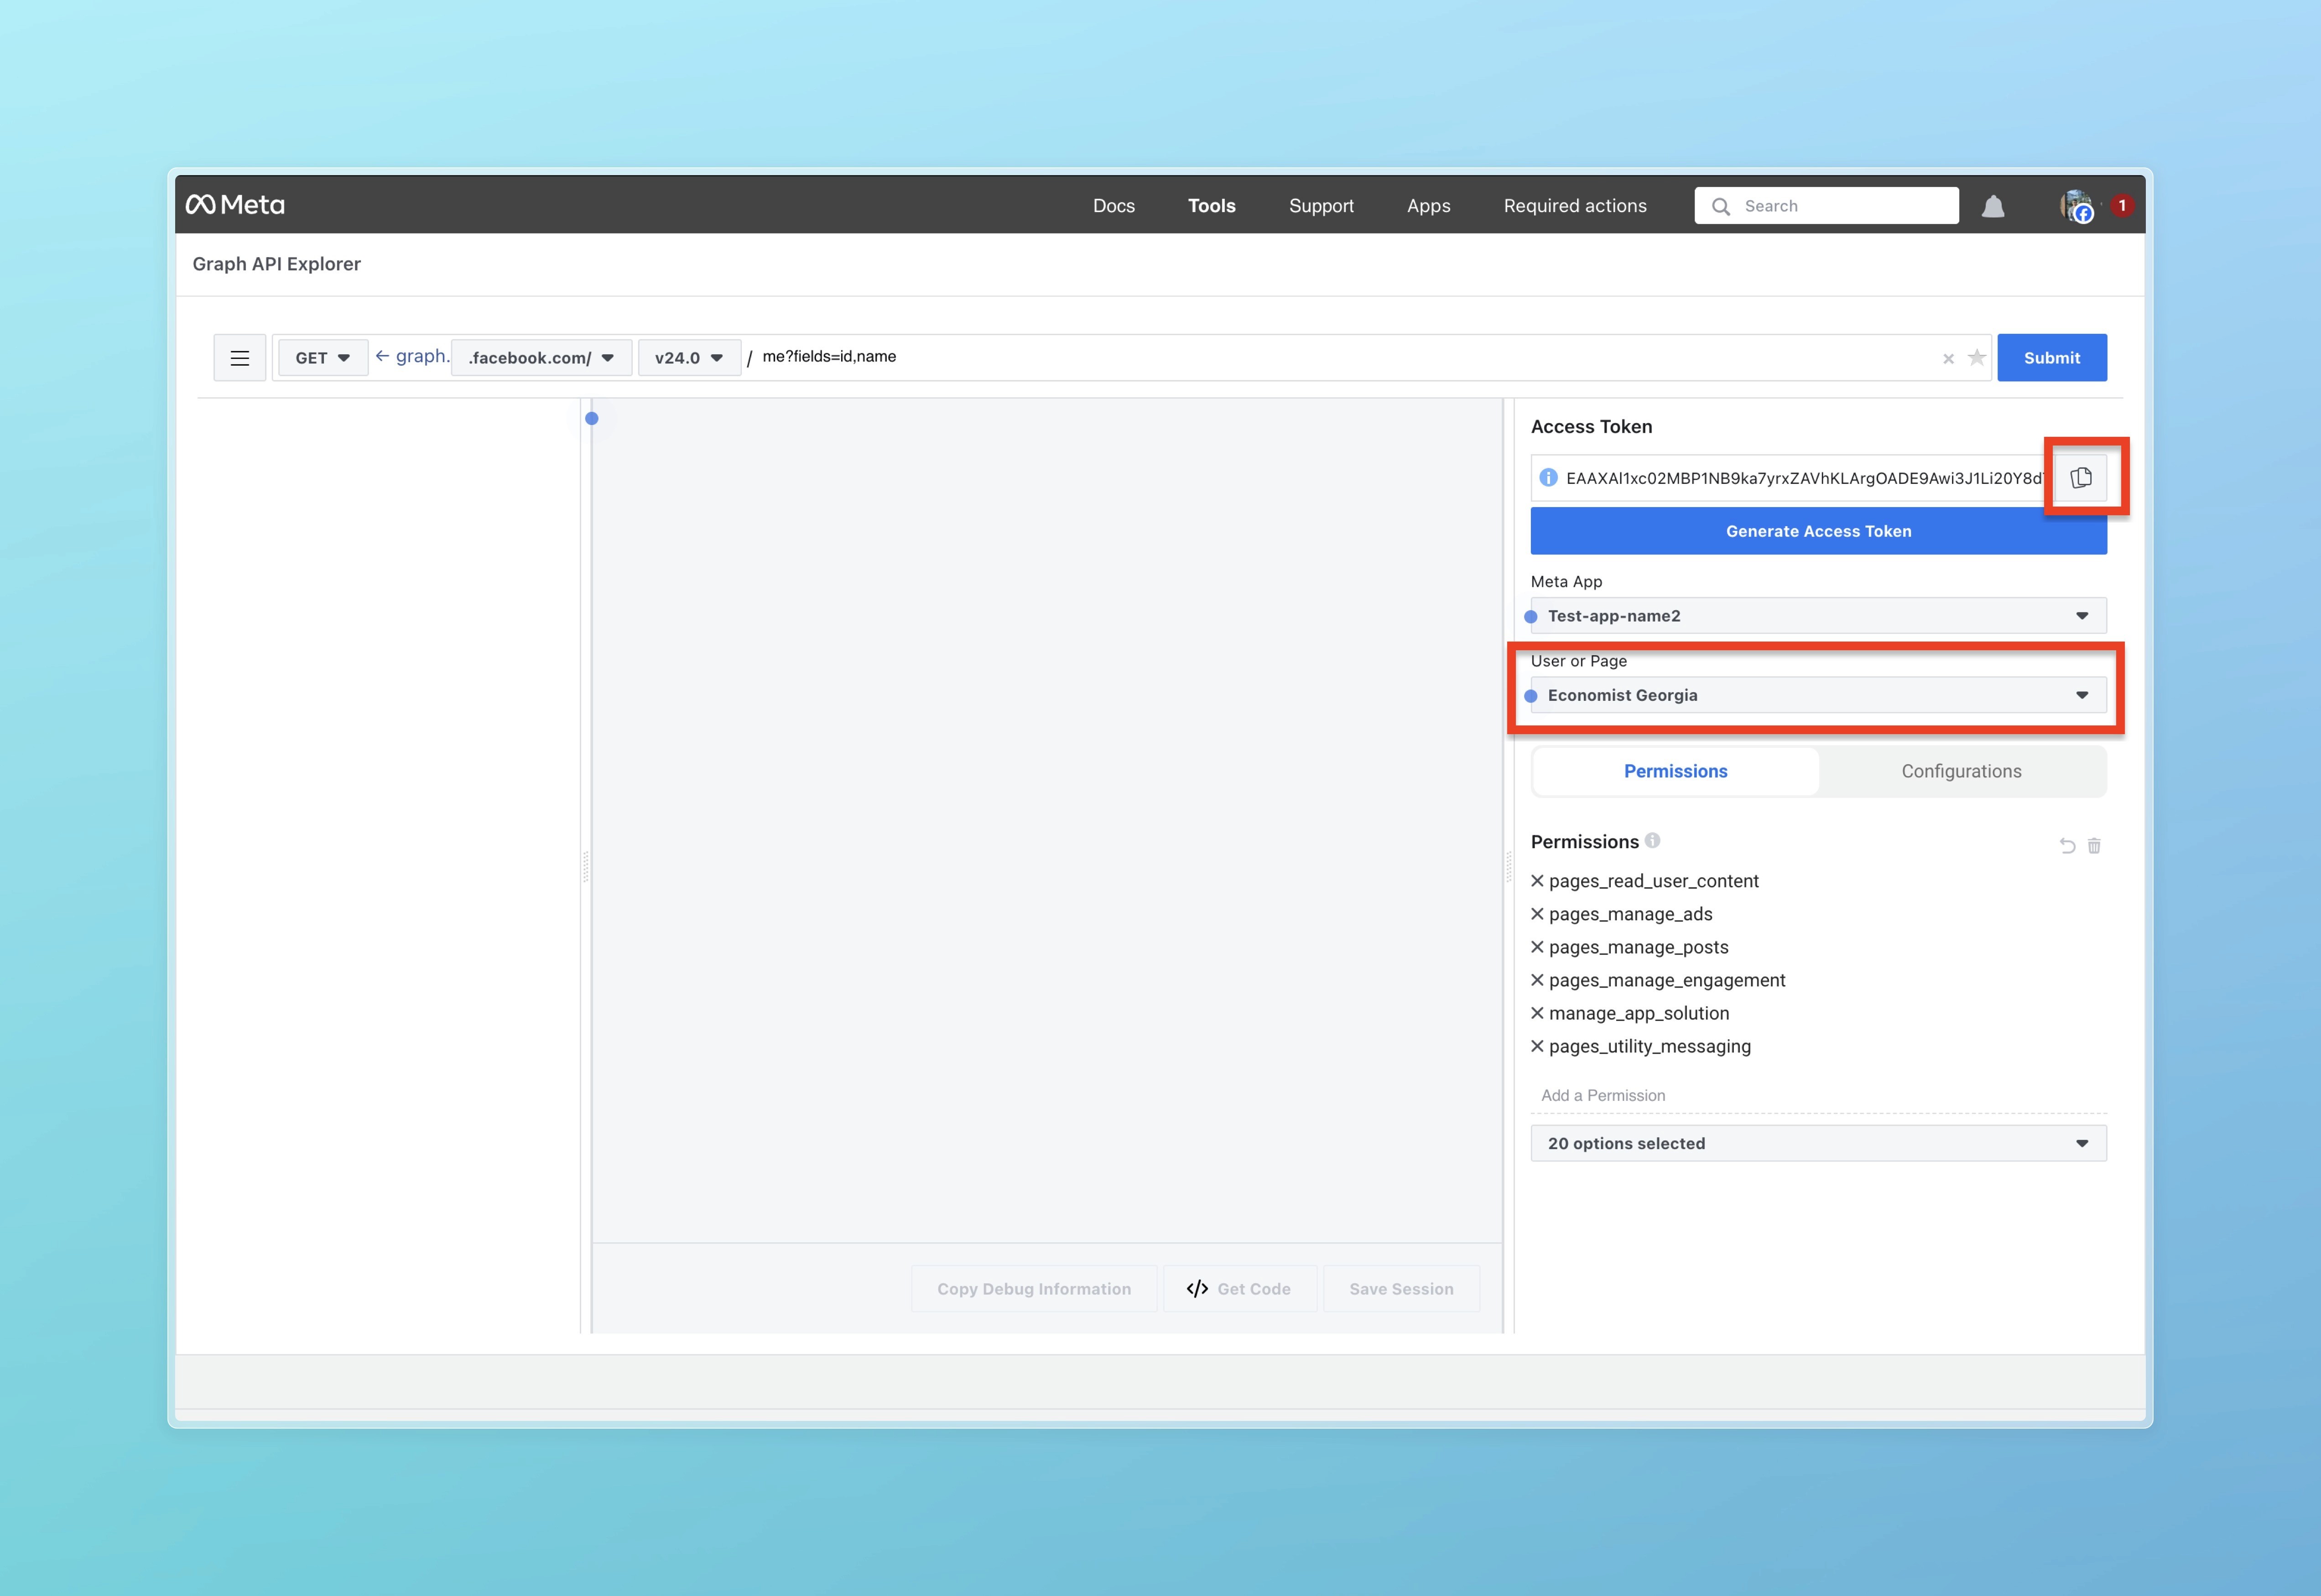This screenshot has height=1596, width=2321.
Task: Remove the pages_manage_ads permission
Action: pos(1538,914)
